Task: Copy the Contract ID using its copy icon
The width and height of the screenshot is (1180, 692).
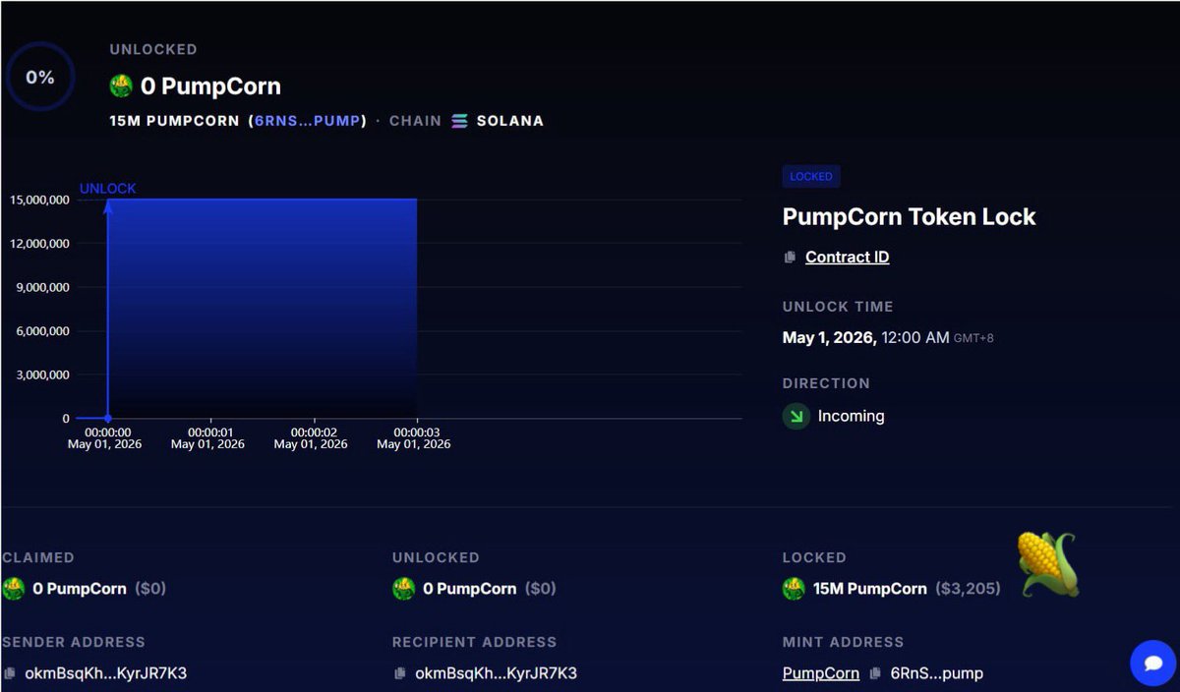Action: point(789,257)
